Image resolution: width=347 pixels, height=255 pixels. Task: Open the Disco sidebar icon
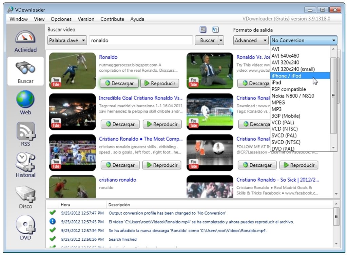tap(25, 197)
